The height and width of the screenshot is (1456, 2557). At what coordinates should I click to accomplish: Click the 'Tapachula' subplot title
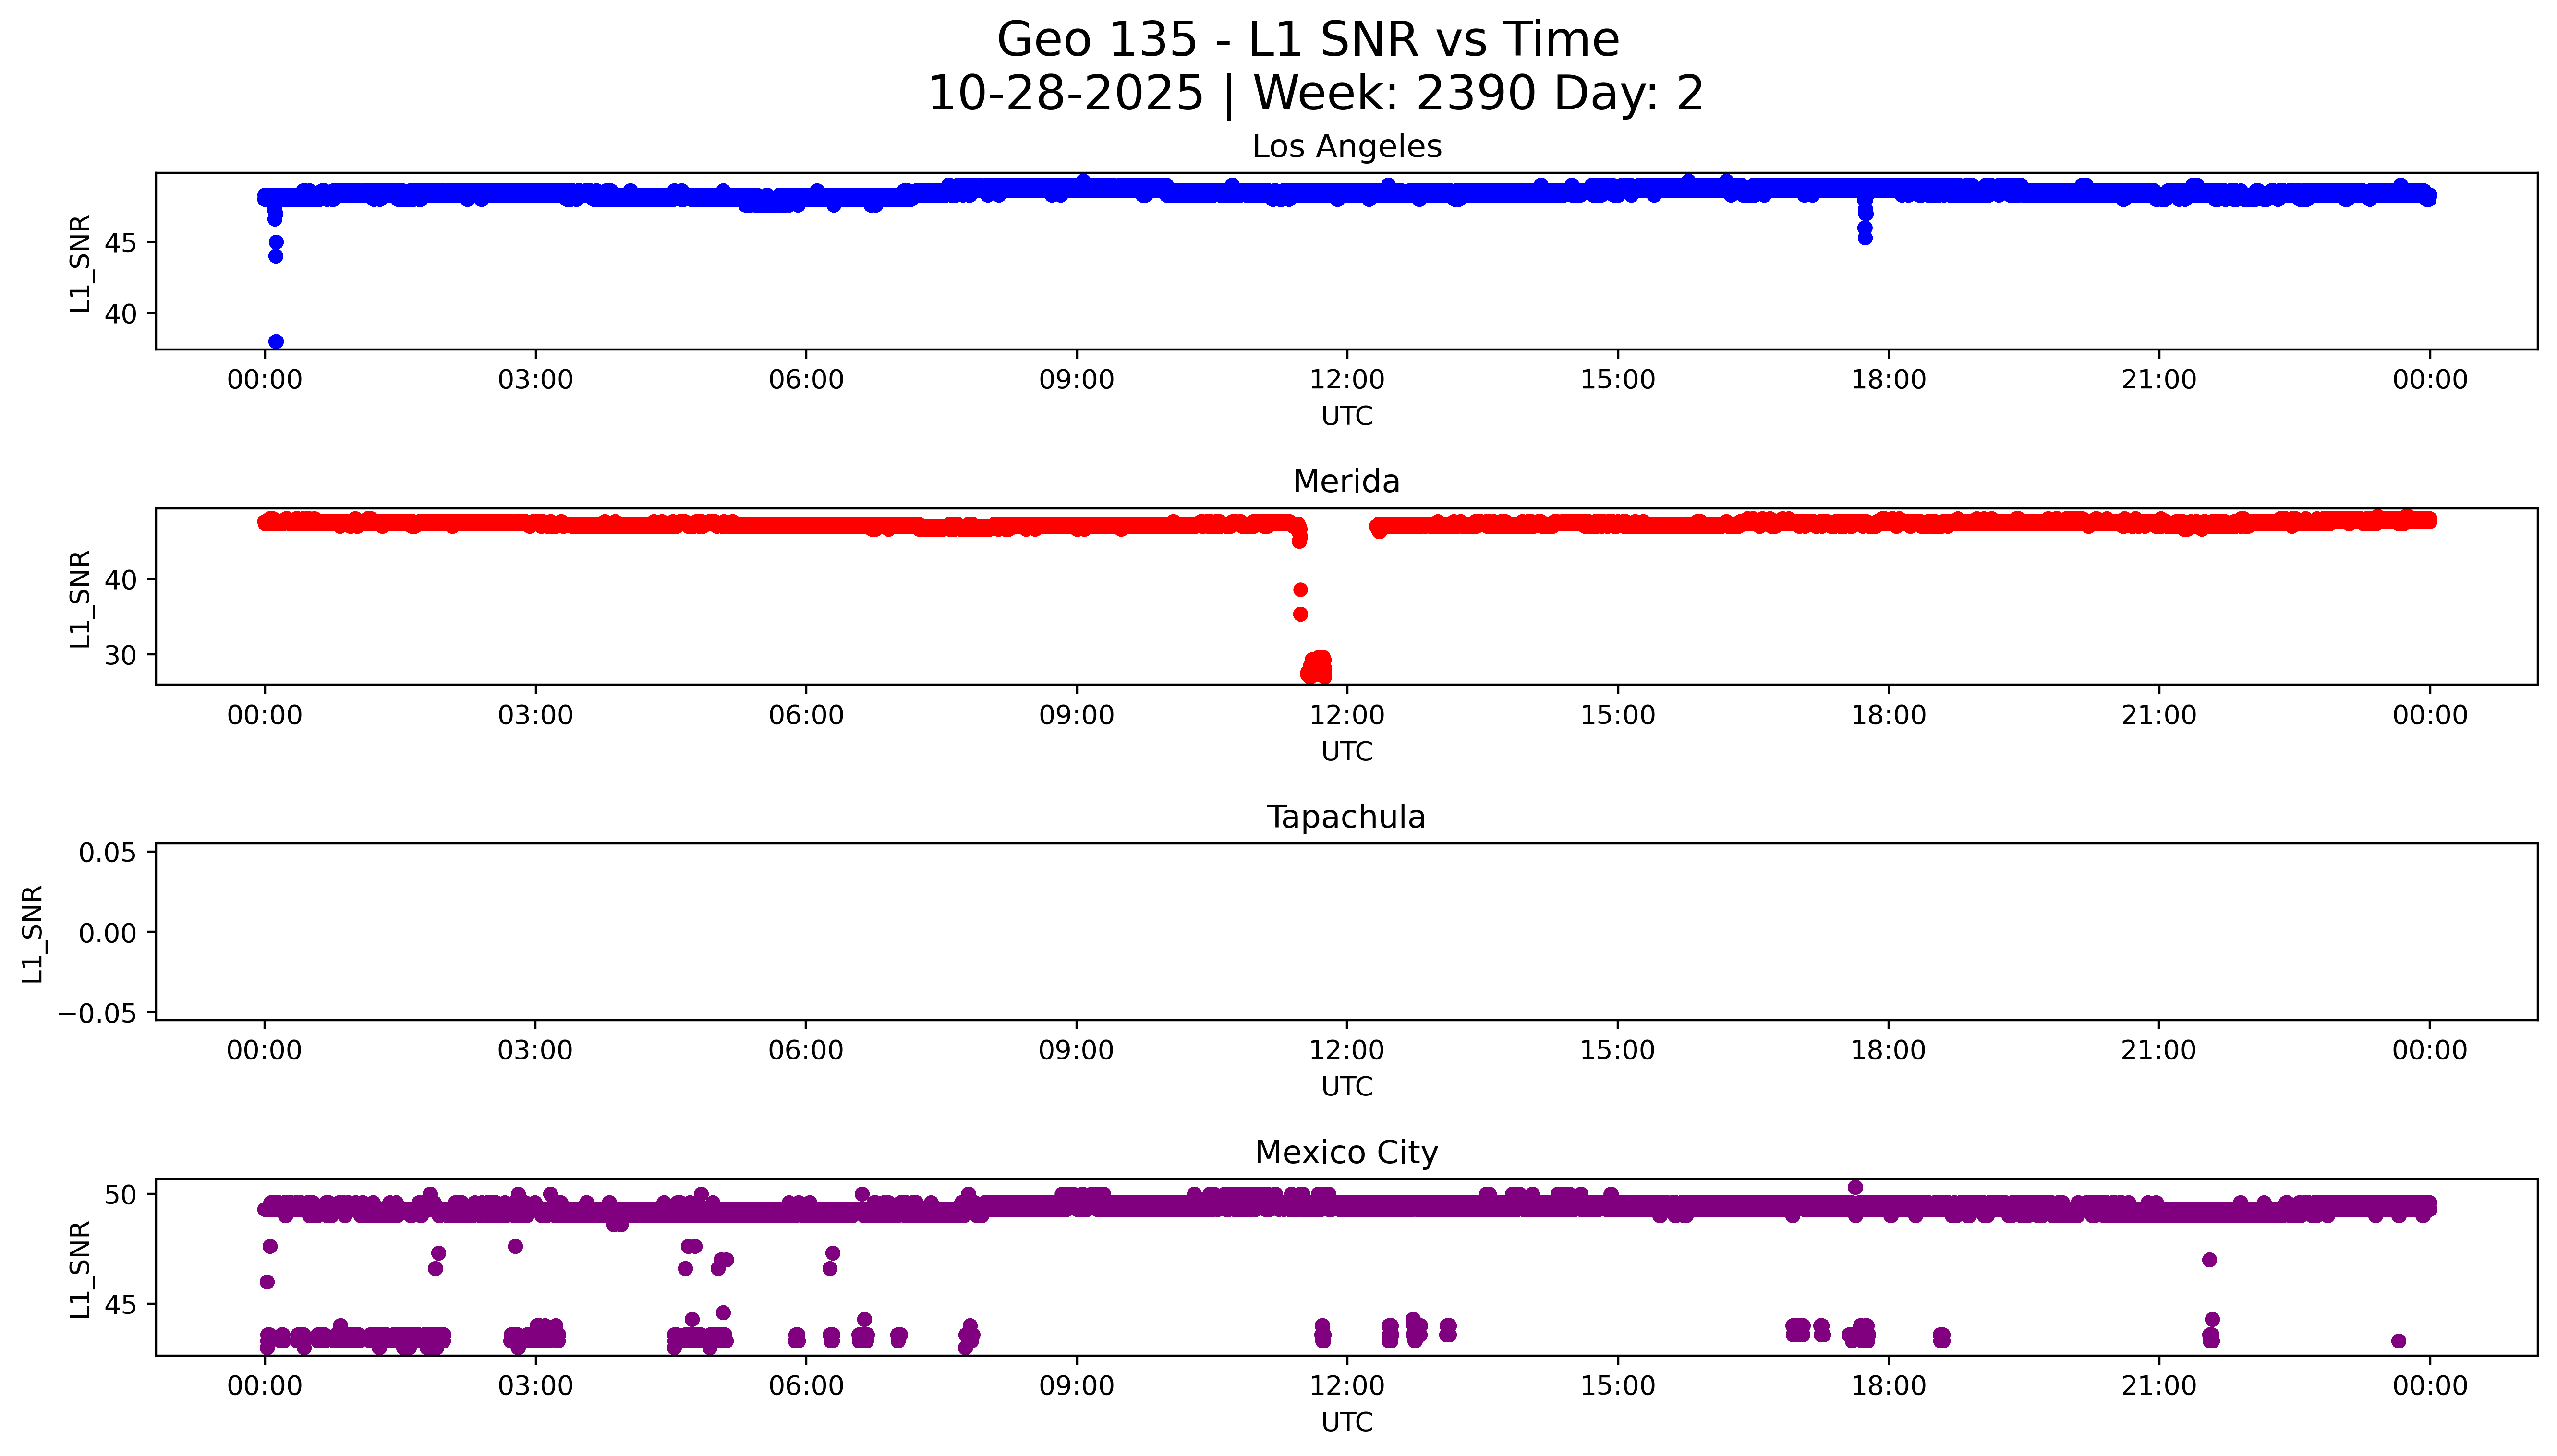1346,817
